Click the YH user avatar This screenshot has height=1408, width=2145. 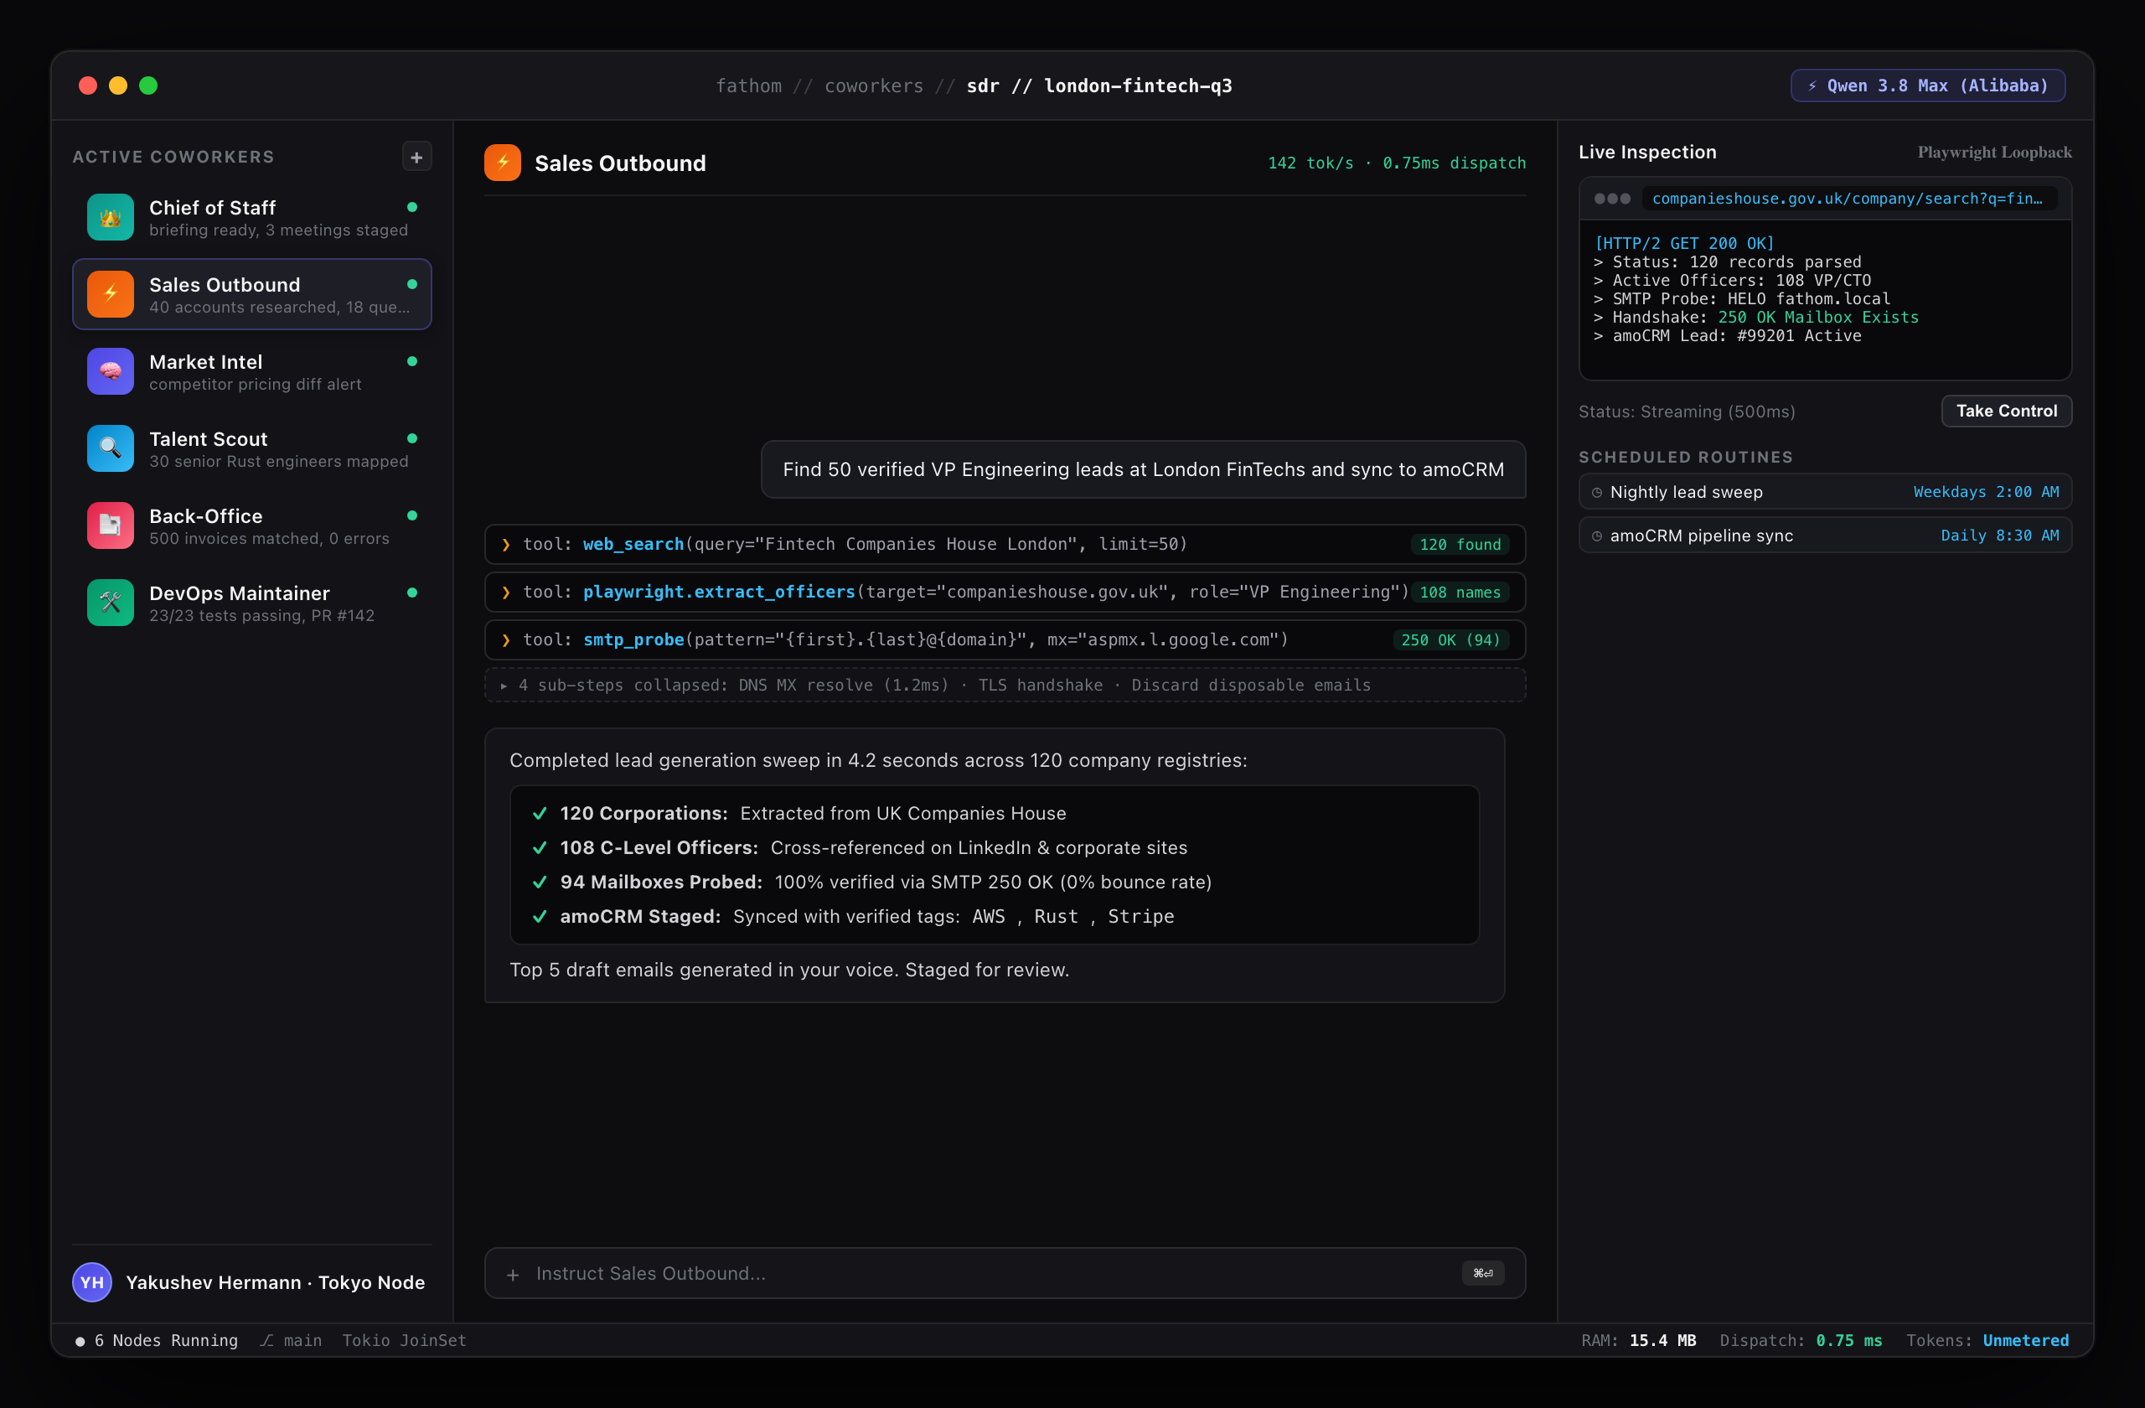[92, 1281]
